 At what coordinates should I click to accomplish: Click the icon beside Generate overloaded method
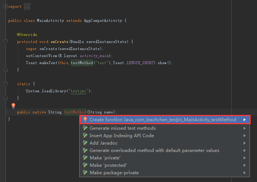85,150
